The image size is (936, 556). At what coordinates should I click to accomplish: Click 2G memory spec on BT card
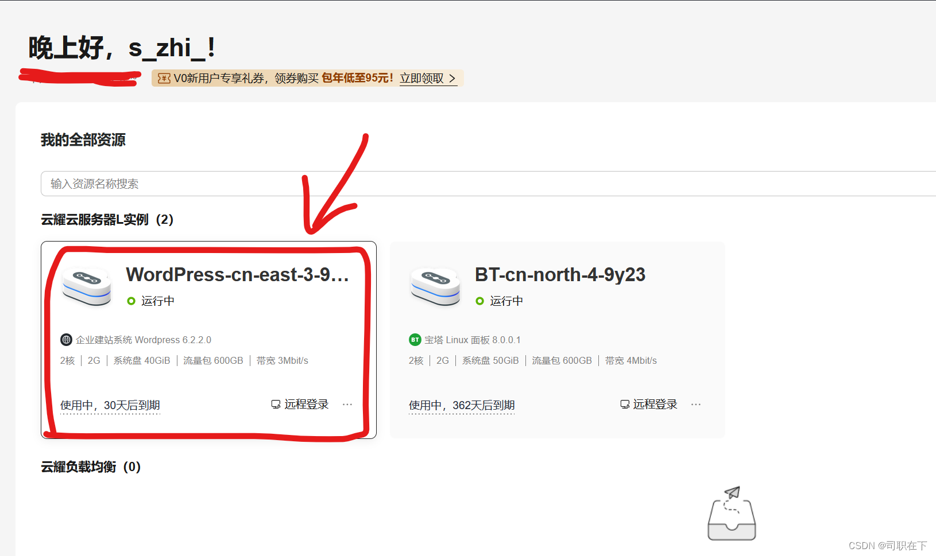pyautogui.click(x=443, y=361)
